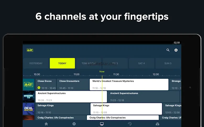
Task: Select the TODAY tab
Action: click(x=62, y=63)
